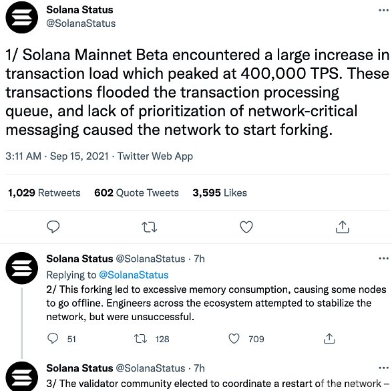Open the three-dot menu on the 3/ reply
The image size is (392, 391).
[x=383, y=368]
